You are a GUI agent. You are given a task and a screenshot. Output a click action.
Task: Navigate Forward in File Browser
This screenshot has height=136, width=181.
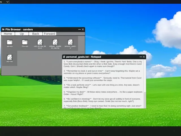coord(49,34)
